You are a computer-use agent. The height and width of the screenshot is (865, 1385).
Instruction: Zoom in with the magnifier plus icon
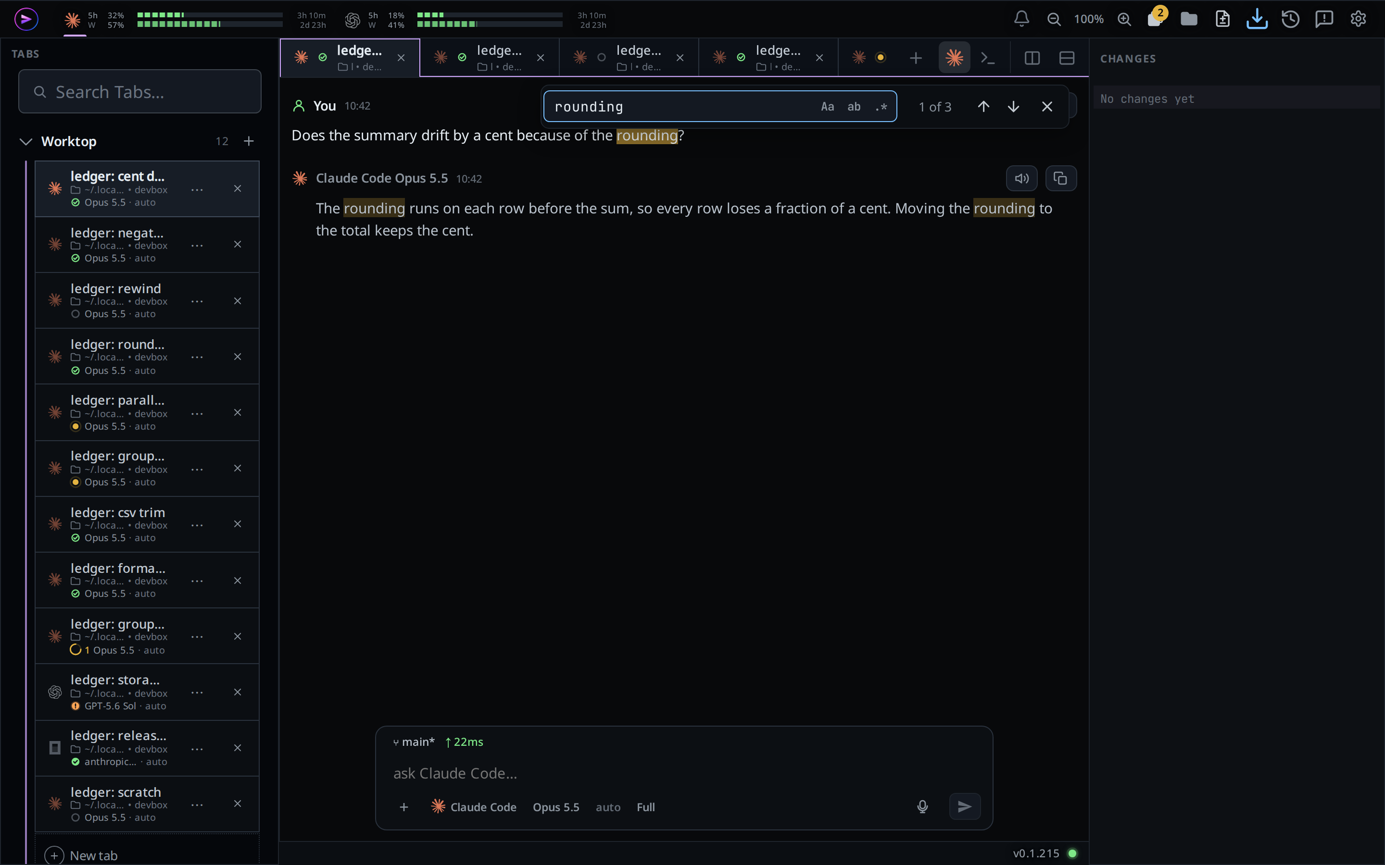coord(1124,19)
